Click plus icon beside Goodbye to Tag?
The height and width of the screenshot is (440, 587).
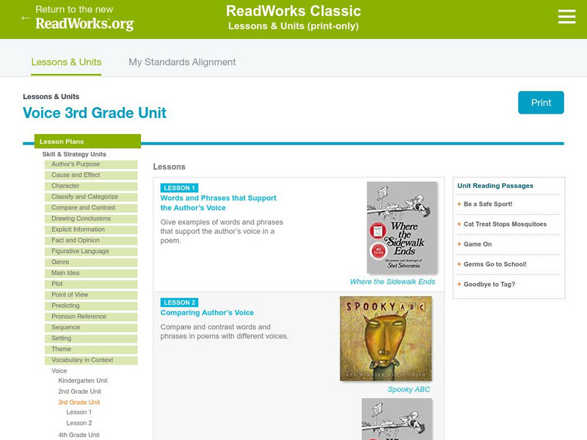459,285
